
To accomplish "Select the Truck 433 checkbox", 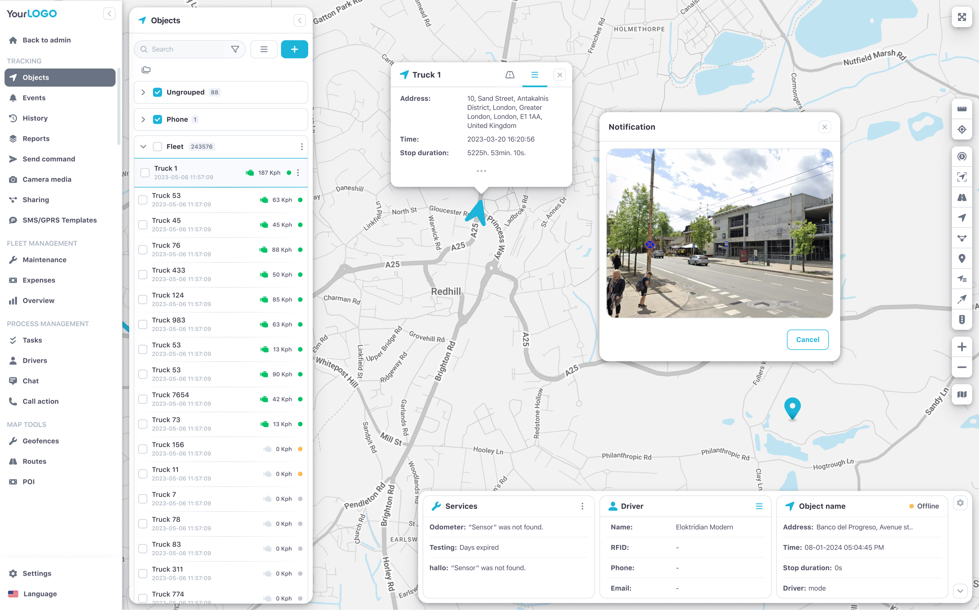I will click(x=143, y=275).
